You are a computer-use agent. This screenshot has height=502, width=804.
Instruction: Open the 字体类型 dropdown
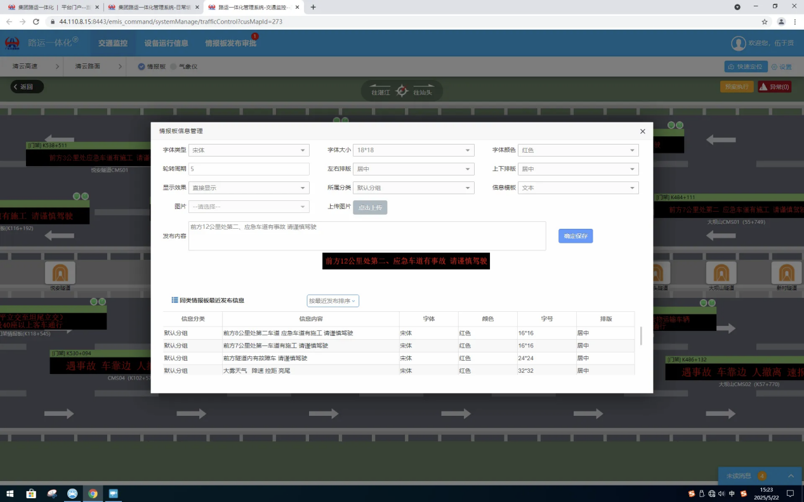coord(249,150)
